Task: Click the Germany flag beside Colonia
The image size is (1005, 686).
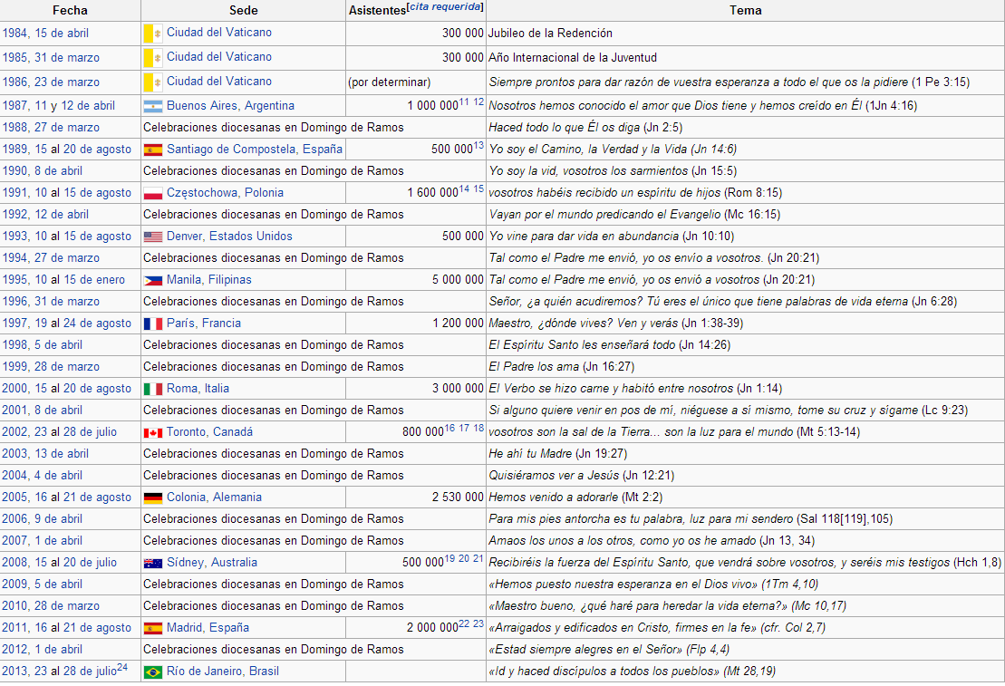Action: [152, 498]
